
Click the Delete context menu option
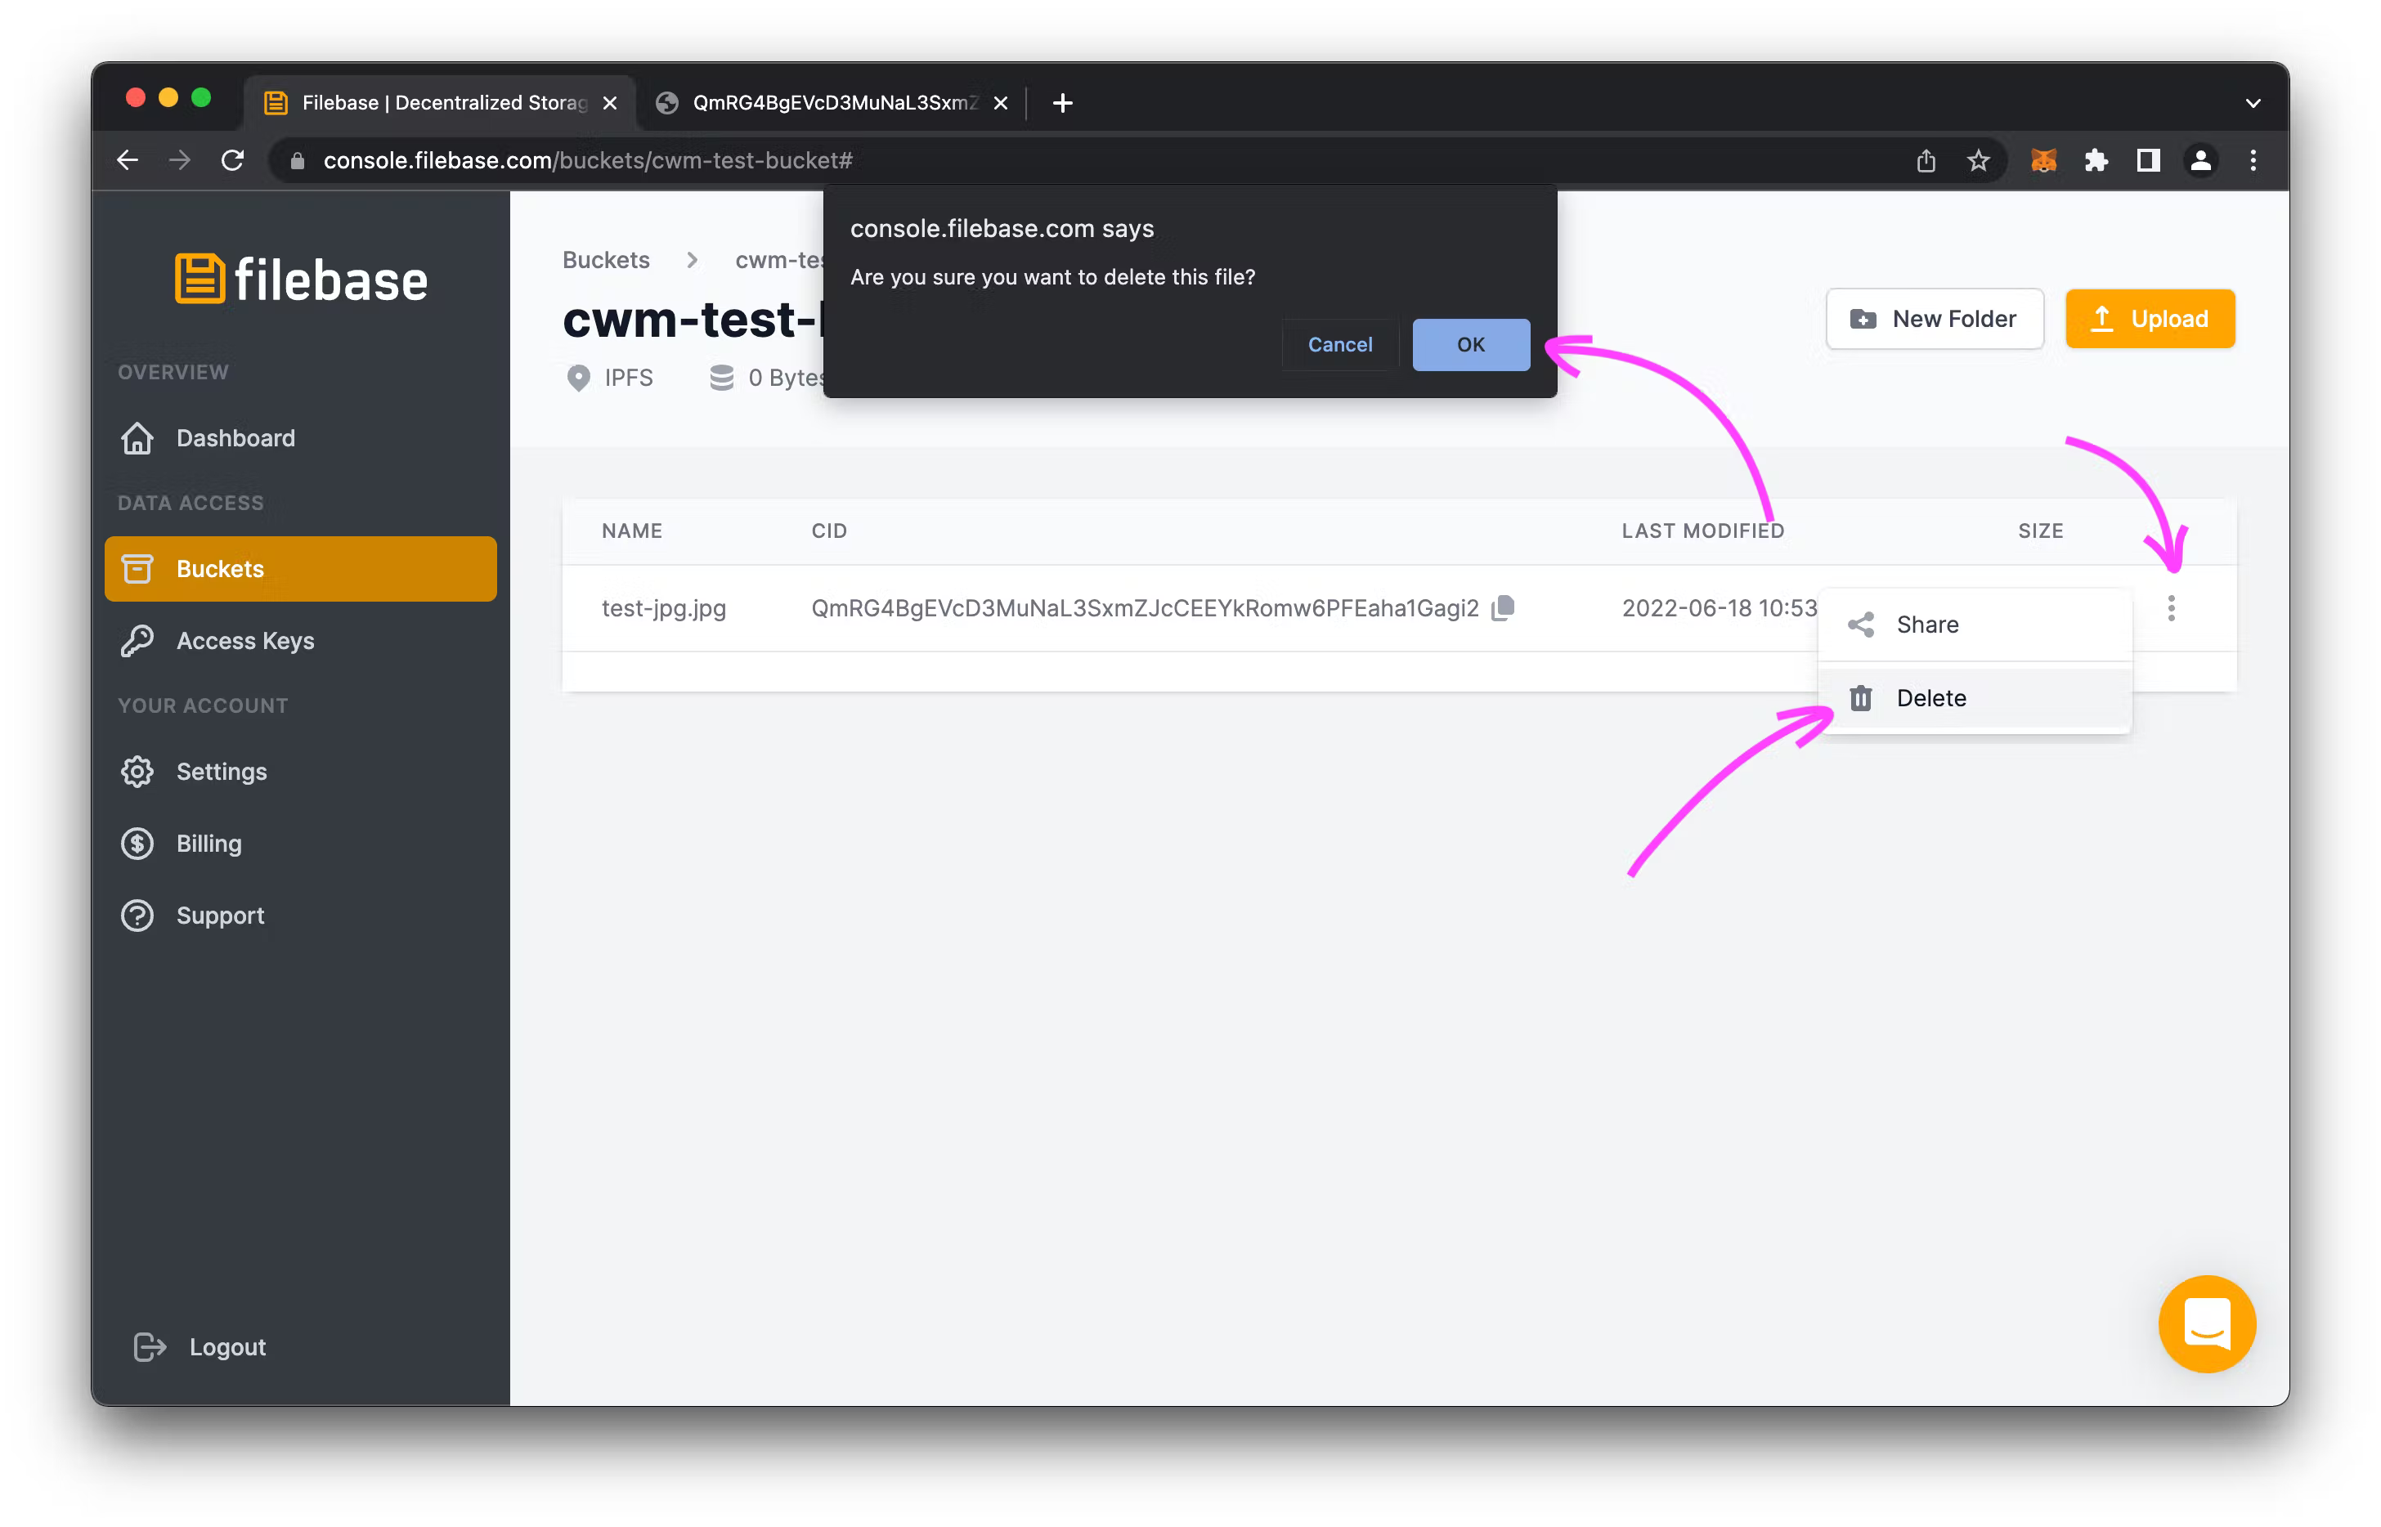tap(1931, 697)
